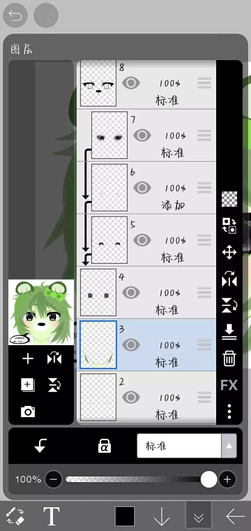This screenshot has height=531, width=251.
Task: Open the 标准 blend mode dropdown
Action: pyautogui.click(x=179, y=446)
